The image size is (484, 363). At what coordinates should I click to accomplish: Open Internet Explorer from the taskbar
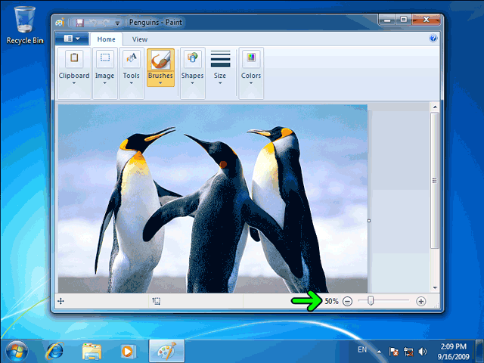tap(55, 351)
